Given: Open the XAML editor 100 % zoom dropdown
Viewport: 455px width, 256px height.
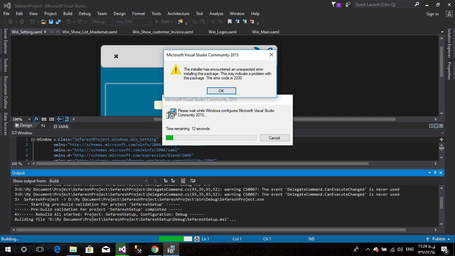Looking at the screenshot, I should 21,164.
